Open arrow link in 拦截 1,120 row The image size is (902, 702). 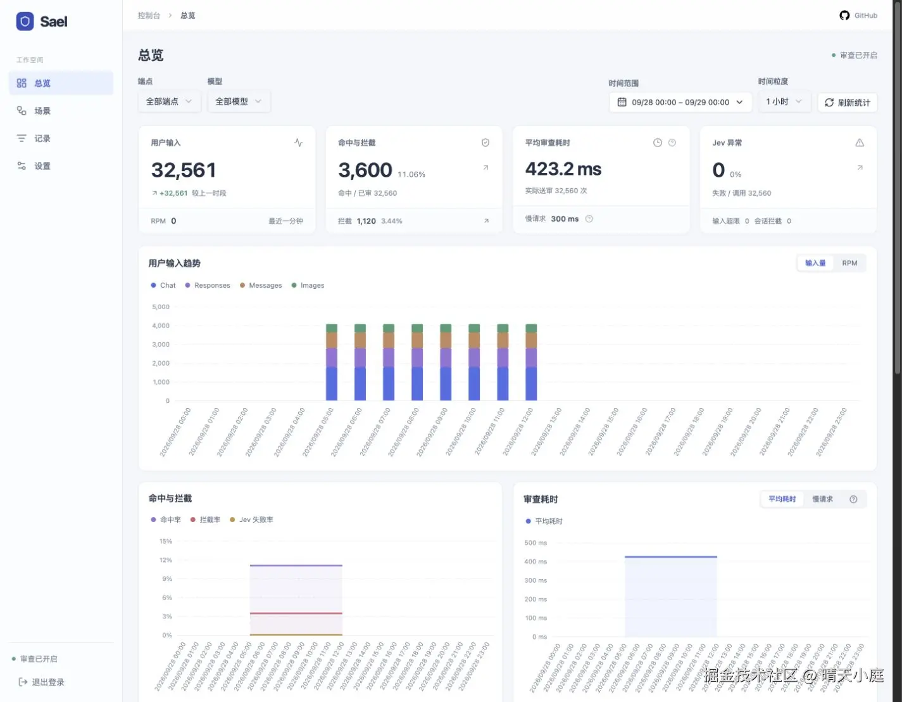coord(486,221)
